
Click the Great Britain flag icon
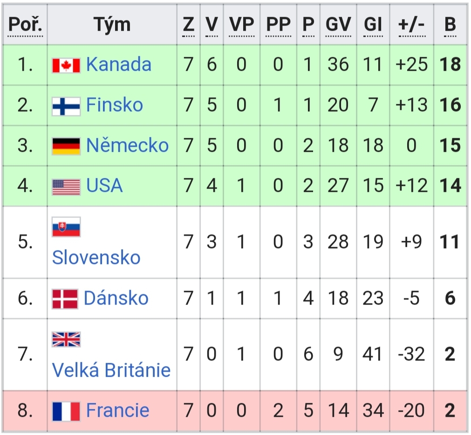(66, 340)
